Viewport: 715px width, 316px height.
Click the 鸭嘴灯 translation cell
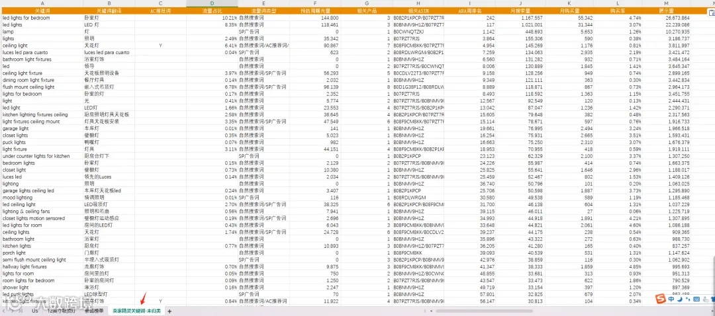click(109, 142)
